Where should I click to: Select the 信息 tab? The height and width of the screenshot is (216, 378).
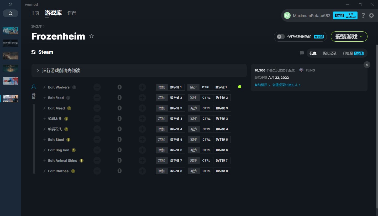pyautogui.click(x=313, y=53)
